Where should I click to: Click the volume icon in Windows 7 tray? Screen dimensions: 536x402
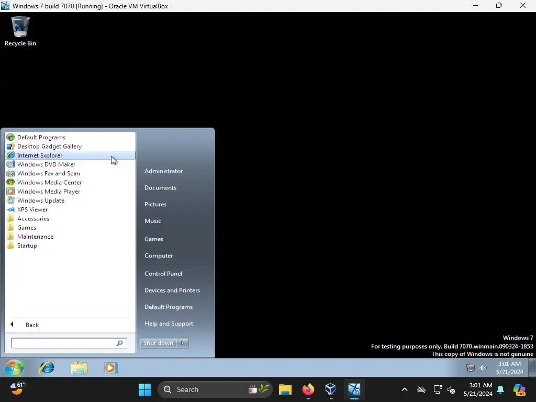coord(483,368)
